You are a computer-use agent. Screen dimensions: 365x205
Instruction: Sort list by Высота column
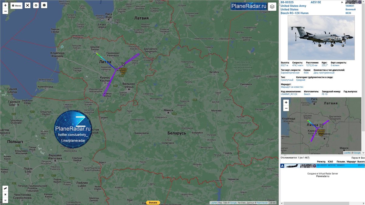click(361, 162)
